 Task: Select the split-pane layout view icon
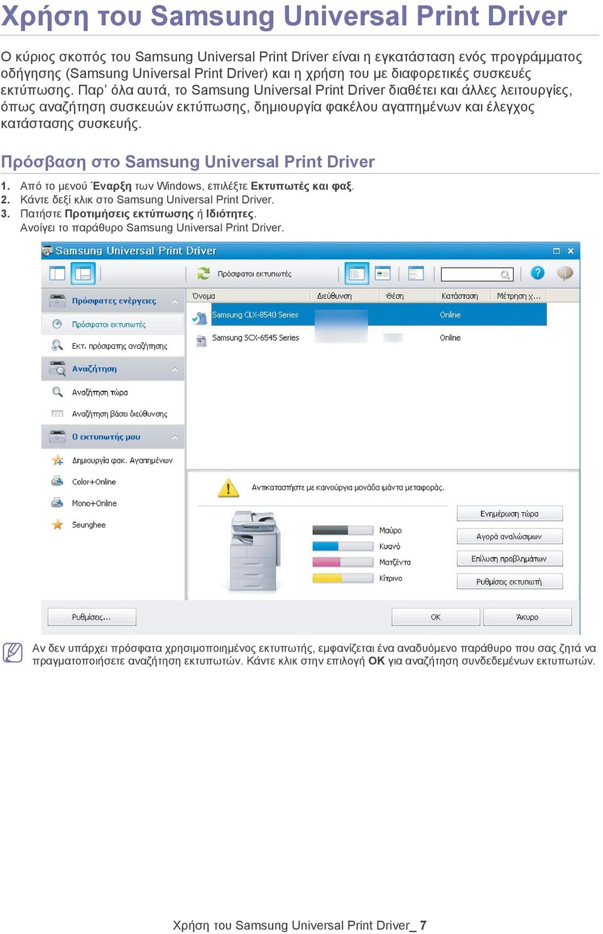83,273
